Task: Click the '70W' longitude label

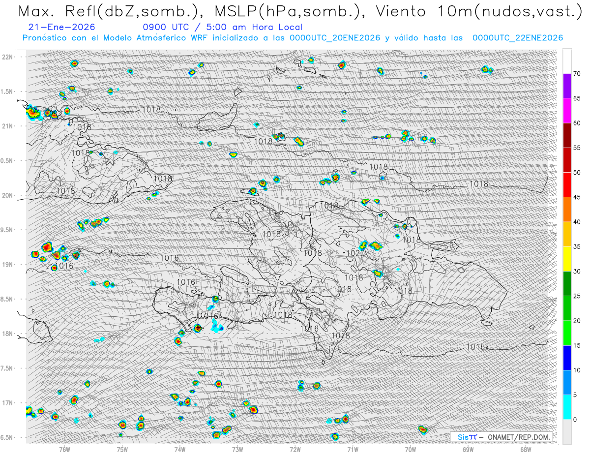Action: point(411,449)
